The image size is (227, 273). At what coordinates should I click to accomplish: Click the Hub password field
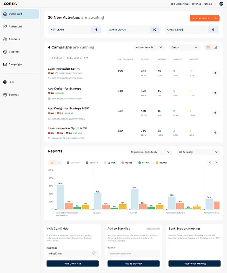click(x=73, y=253)
